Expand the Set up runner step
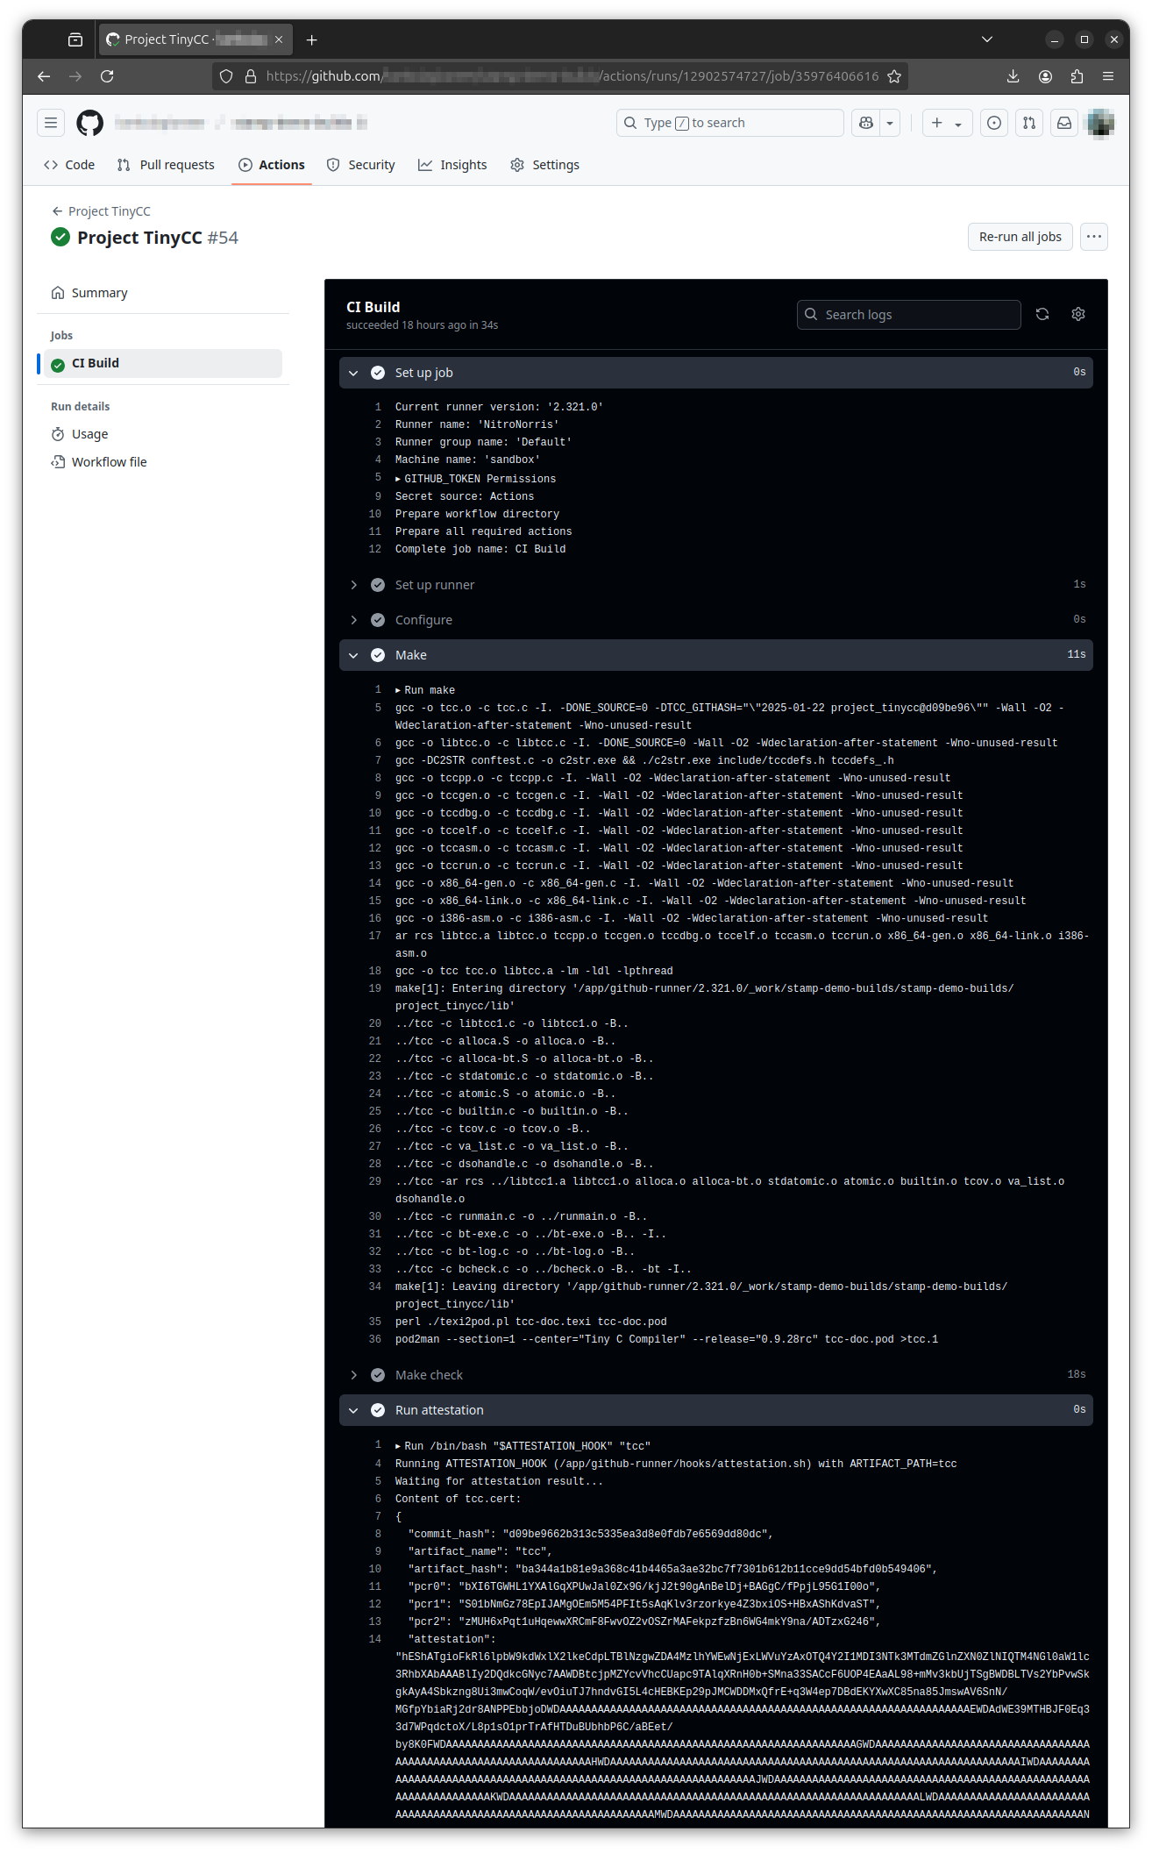This screenshot has width=1152, height=1853. [353, 585]
